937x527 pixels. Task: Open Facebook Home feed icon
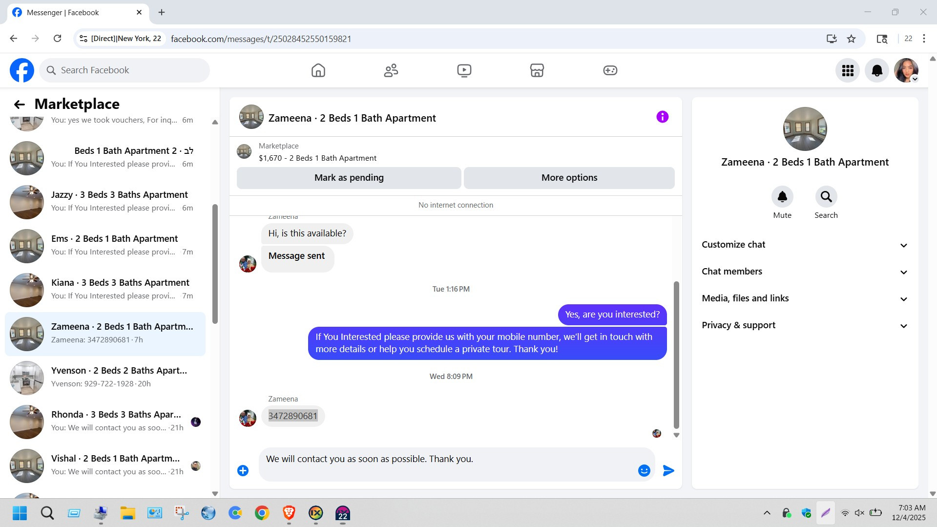pyautogui.click(x=318, y=70)
